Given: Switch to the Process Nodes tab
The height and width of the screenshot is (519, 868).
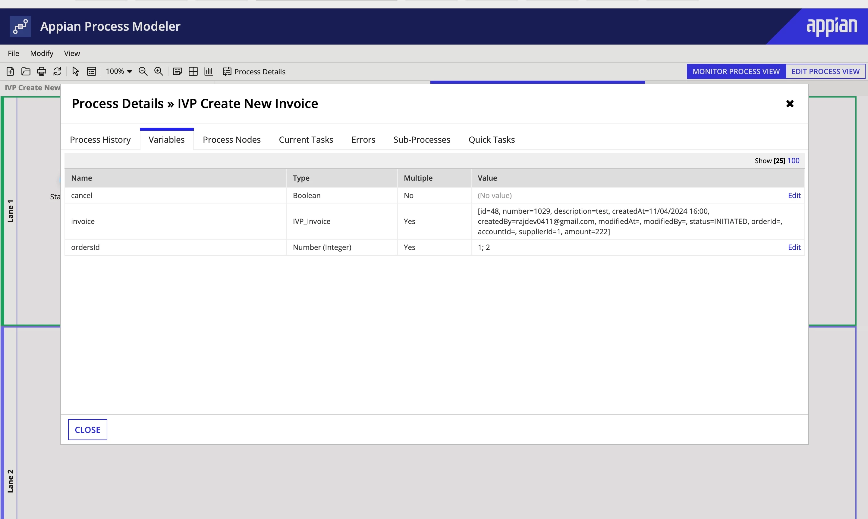Looking at the screenshot, I should (x=232, y=140).
